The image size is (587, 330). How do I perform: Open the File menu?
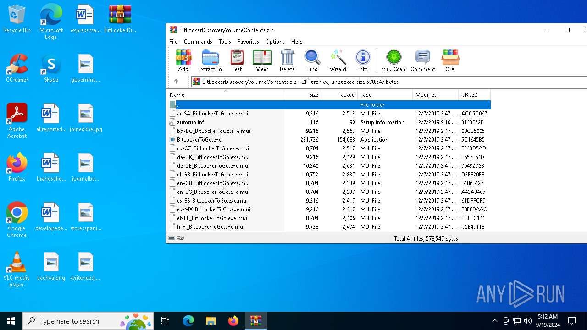173,41
